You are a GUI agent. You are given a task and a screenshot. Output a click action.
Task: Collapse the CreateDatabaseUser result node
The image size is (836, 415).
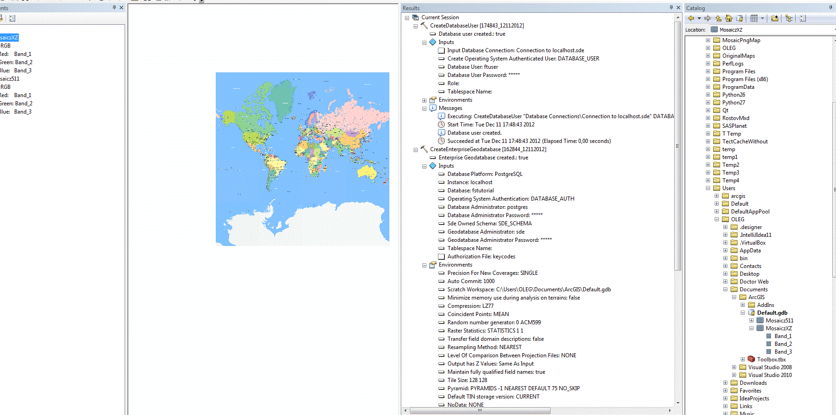(x=415, y=26)
